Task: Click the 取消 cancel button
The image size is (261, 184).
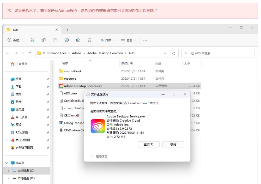Action: pyautogui.click(x=173, y=144)
